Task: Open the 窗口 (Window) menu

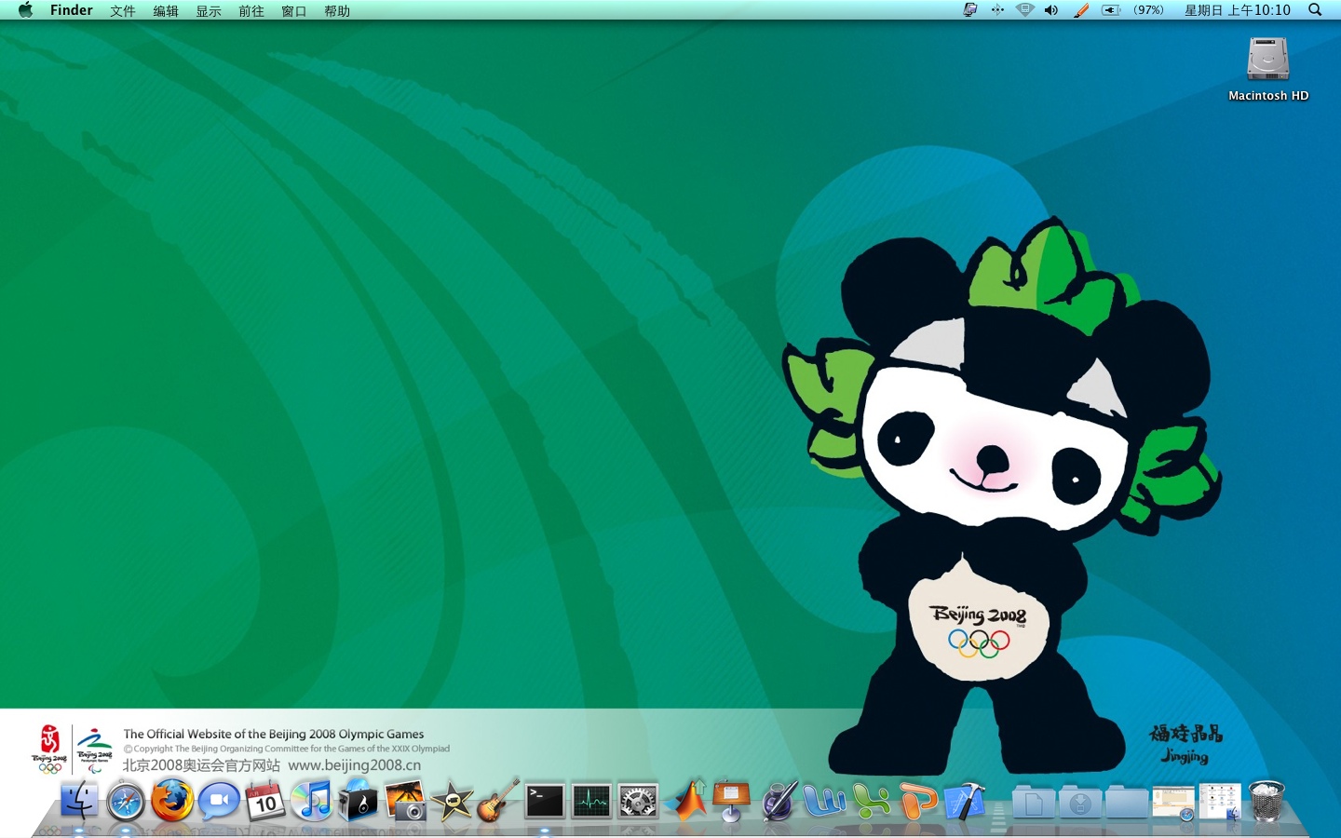Action: (294, 11)
